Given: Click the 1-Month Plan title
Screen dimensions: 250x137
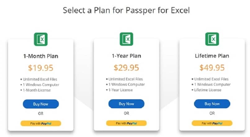Looking at the screenshot, I should [x=41, y=56].
